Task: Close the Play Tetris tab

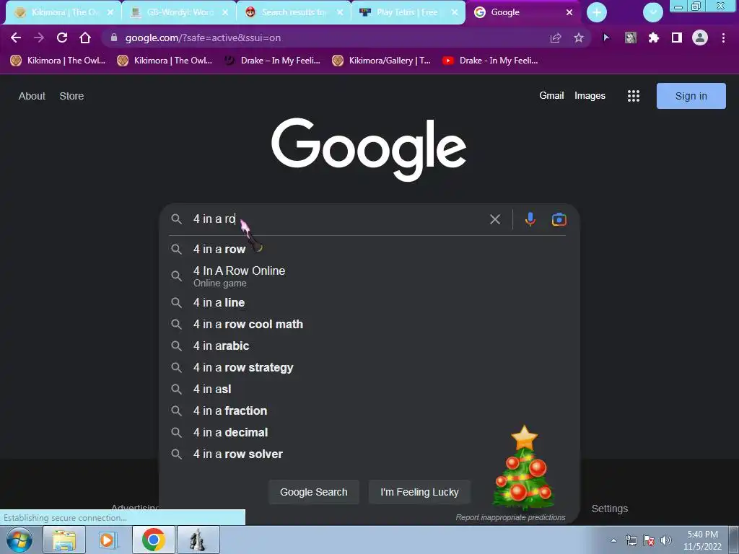Action: 455,12
